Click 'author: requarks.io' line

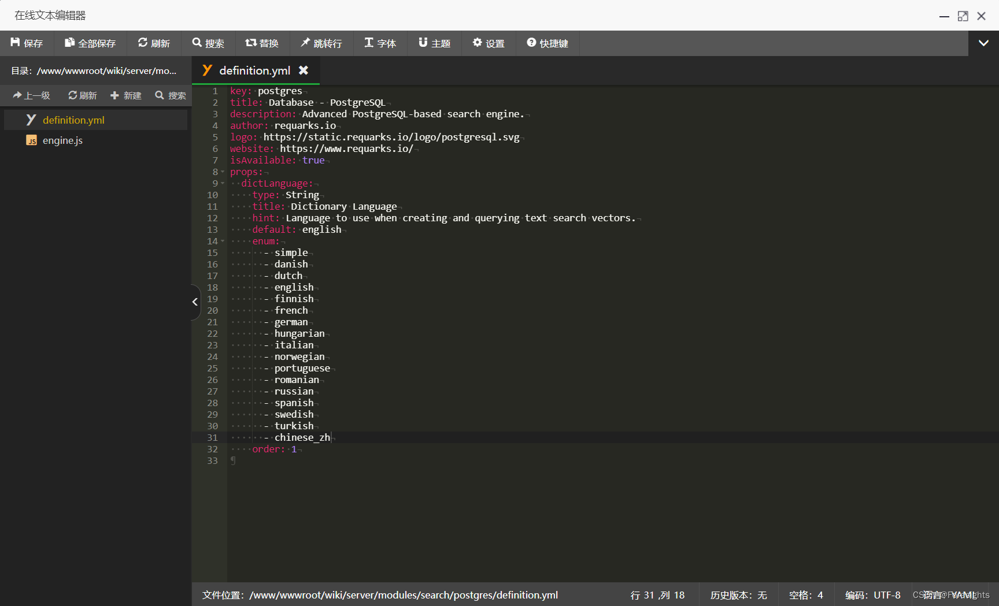(283, 125)
